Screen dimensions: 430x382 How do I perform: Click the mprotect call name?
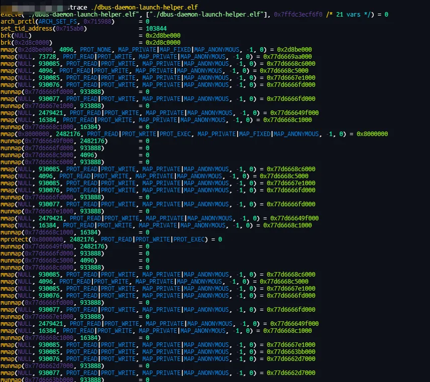[x=14, y=239]
